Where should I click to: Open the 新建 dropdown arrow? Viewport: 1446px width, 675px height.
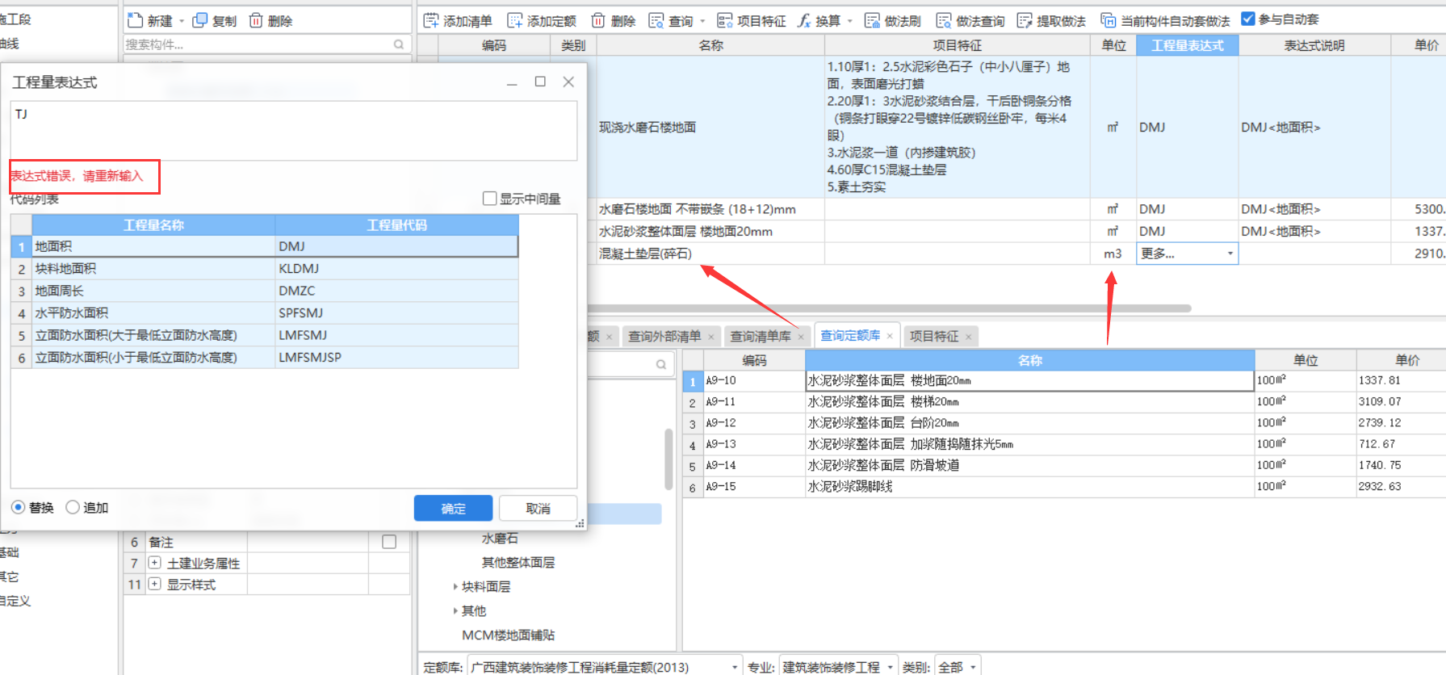182,21
